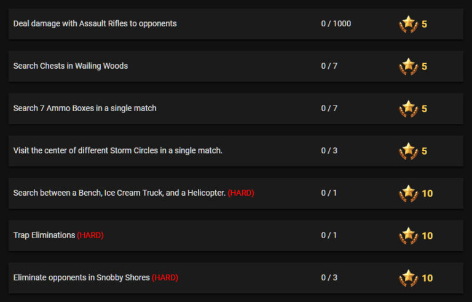This screenshot has height=302, width=472.
Task: Select the 0 / 7 Wailing Woods progress
Action: pyautogui.click(x=329, y=66)
